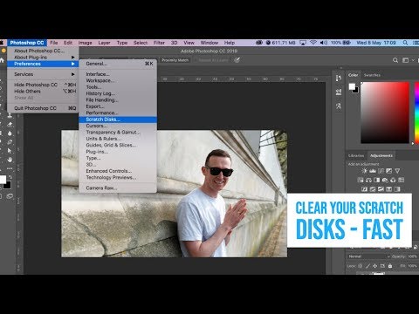Add a Vibrance adjustment

tap(397, 171)
